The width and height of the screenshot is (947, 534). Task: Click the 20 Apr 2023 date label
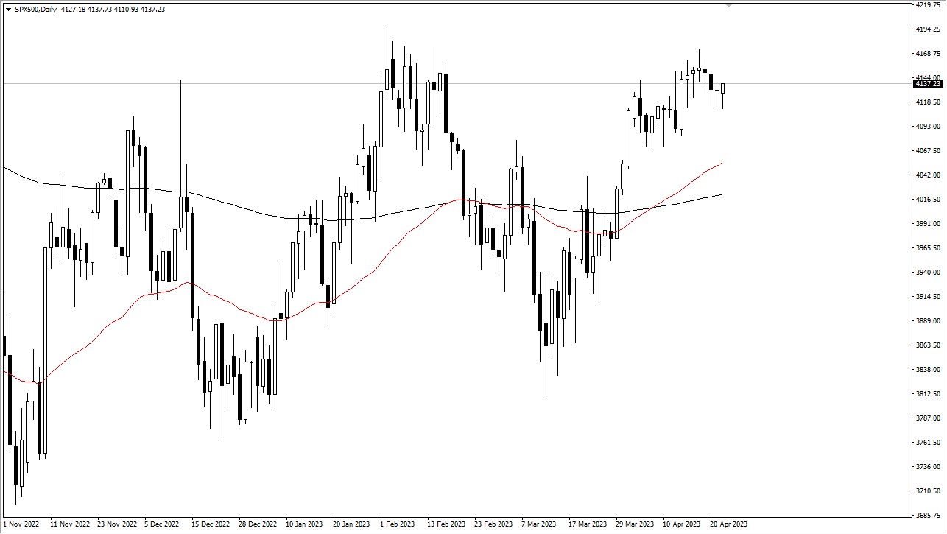(x=728, y=524)
